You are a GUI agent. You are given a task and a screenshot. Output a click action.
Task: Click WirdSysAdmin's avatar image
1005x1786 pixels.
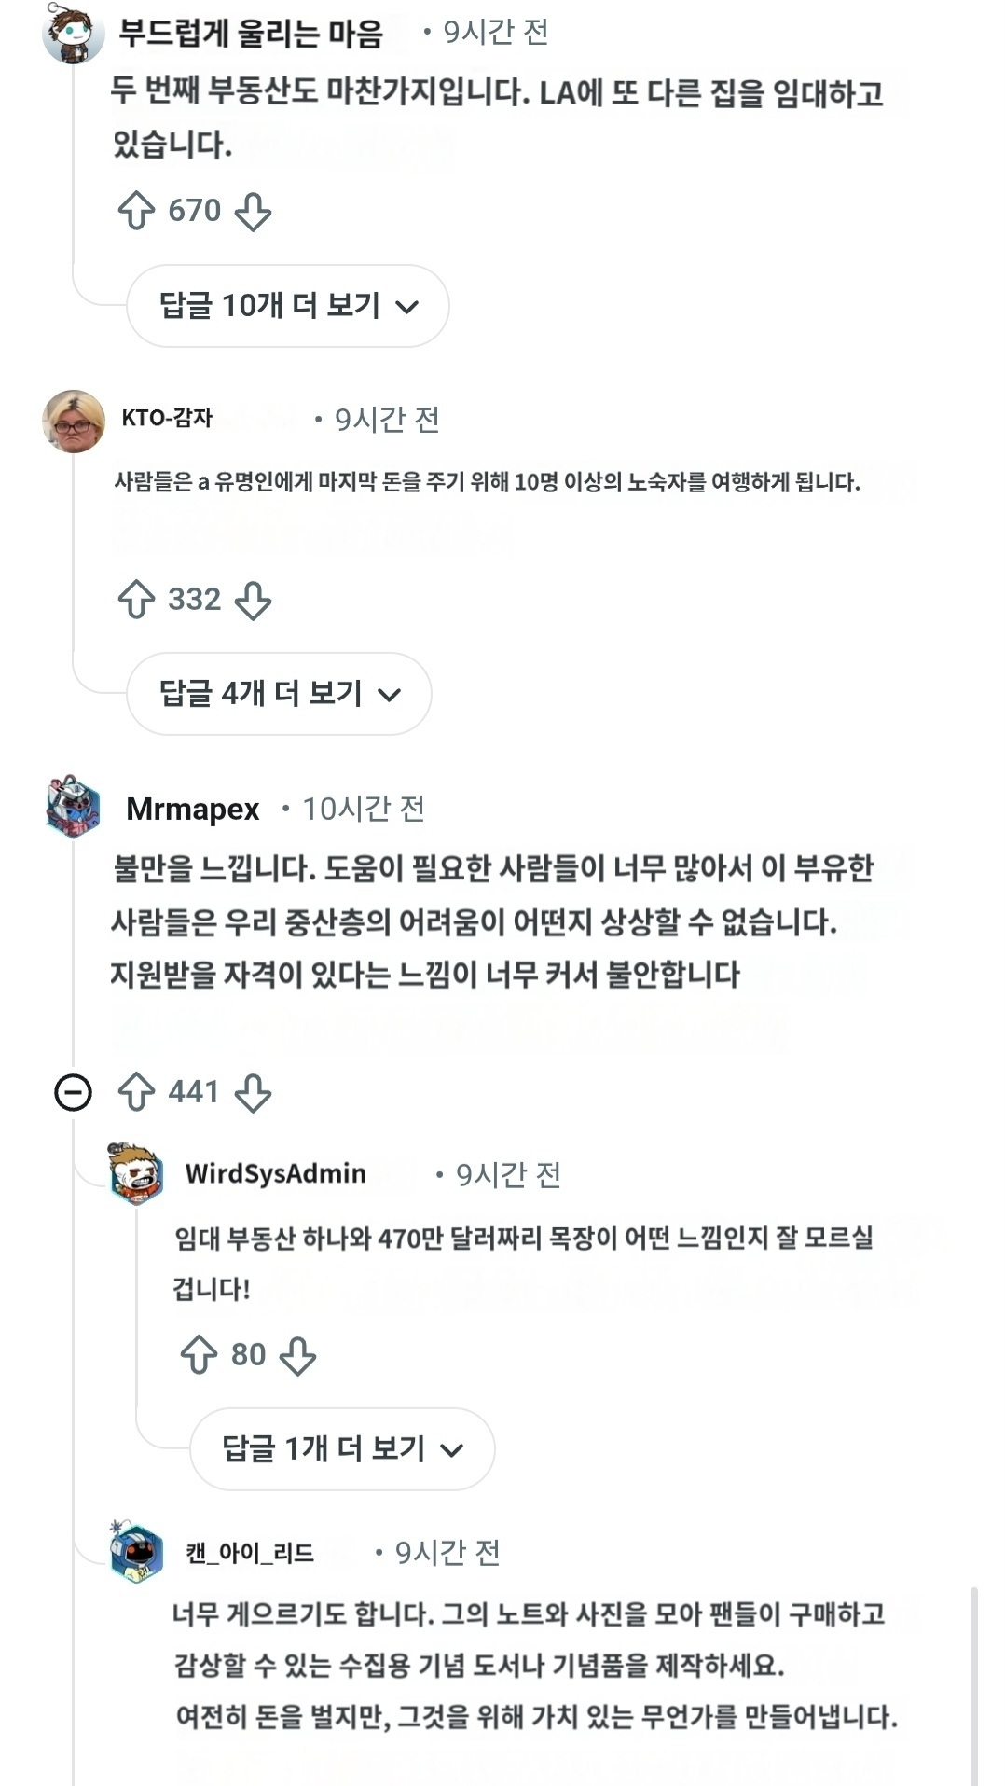pyautogui.click(x=136, y=1173)
